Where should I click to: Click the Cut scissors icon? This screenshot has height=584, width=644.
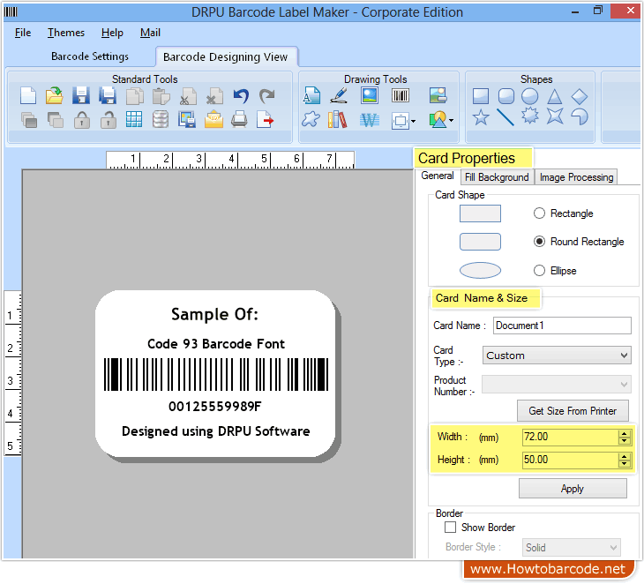[x=188, y=96]
